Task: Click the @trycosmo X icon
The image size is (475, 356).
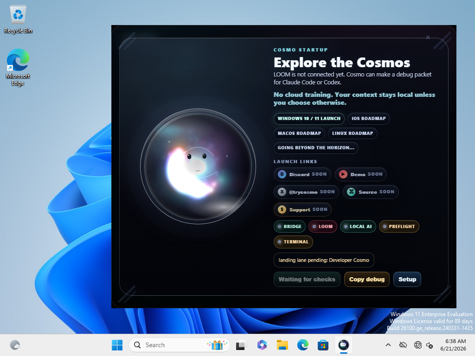Action: (282, 192)
